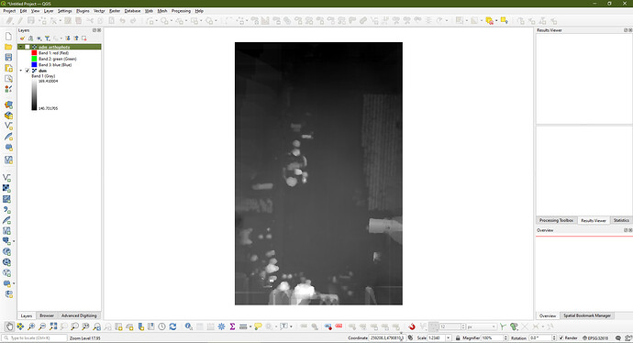
Task: Click the Coordinate input field
Action: tap(387, 337)
